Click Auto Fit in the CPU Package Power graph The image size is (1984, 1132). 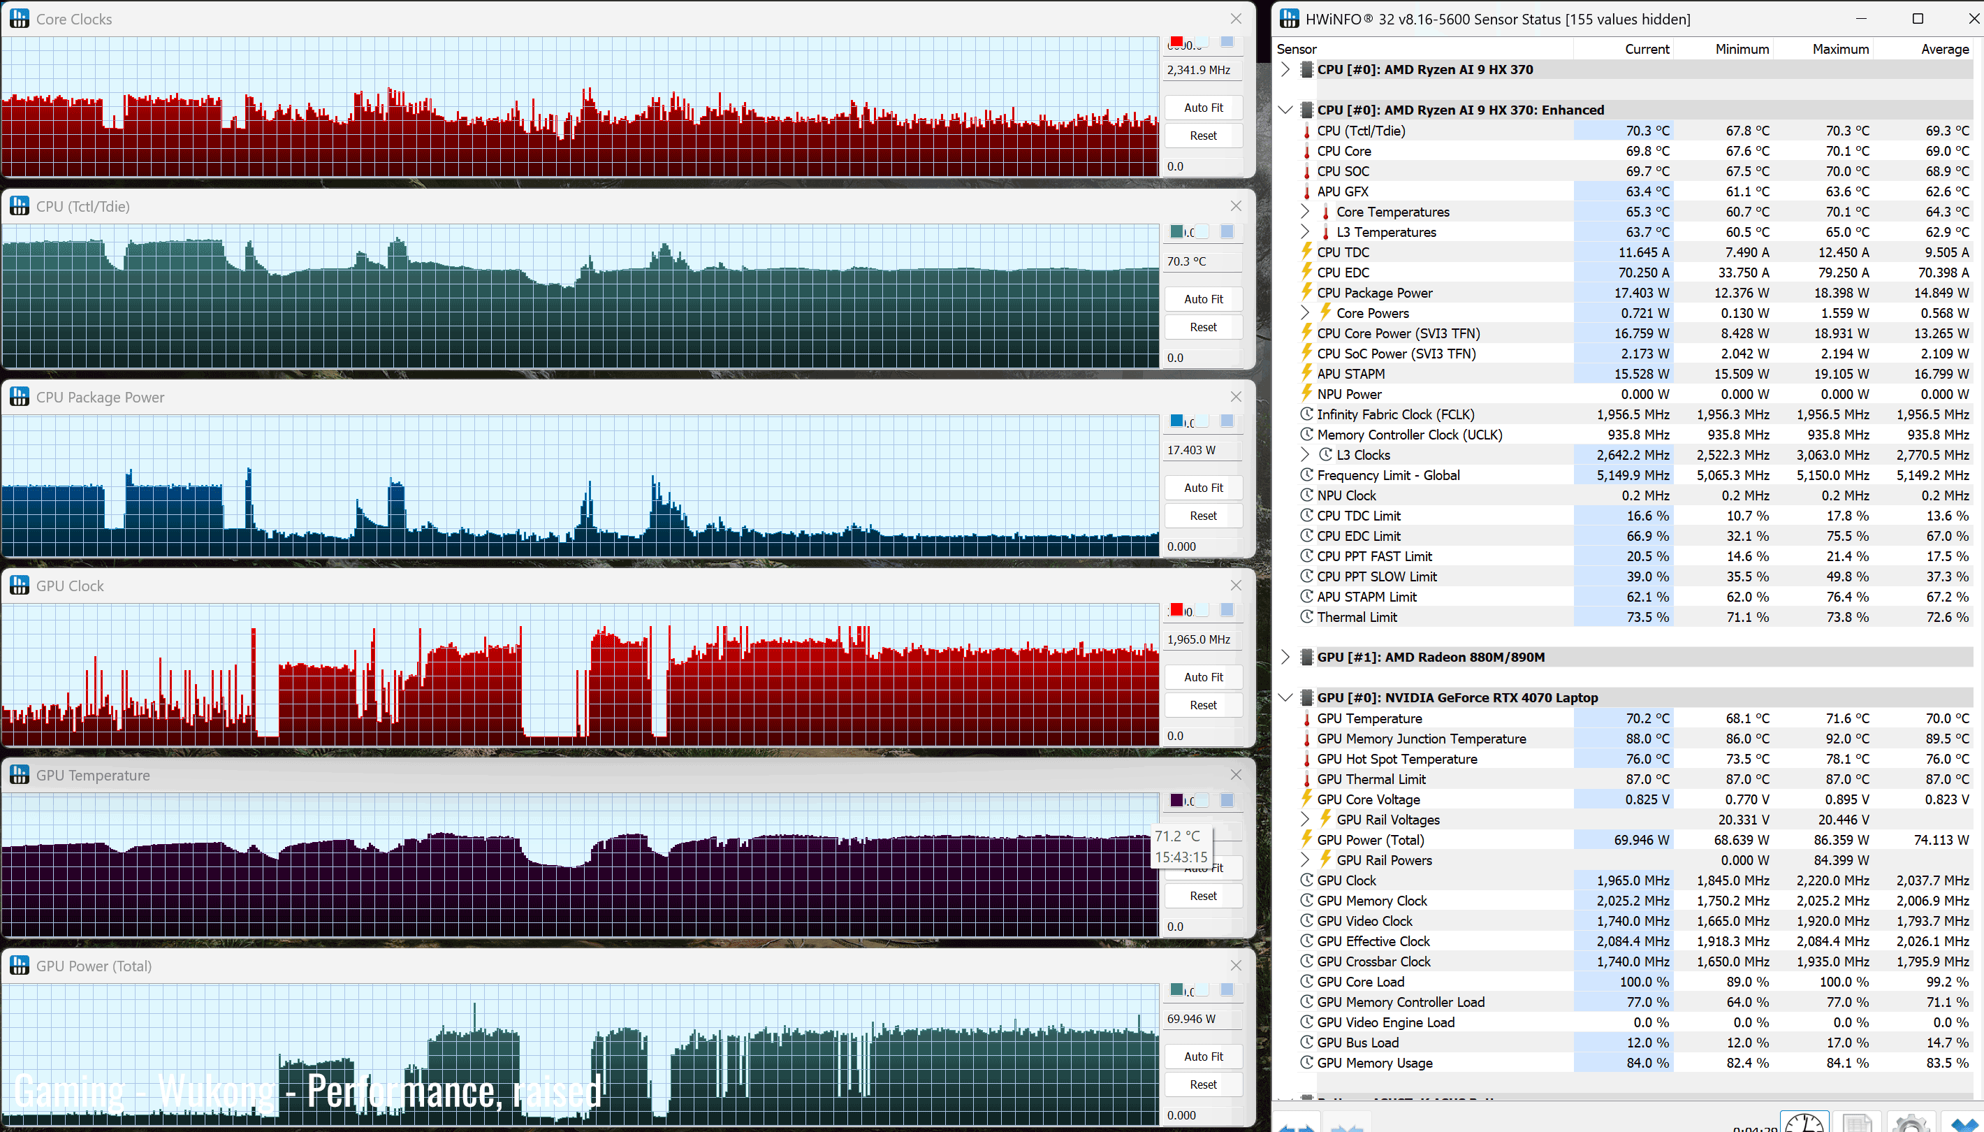[x=1203, y=488]
